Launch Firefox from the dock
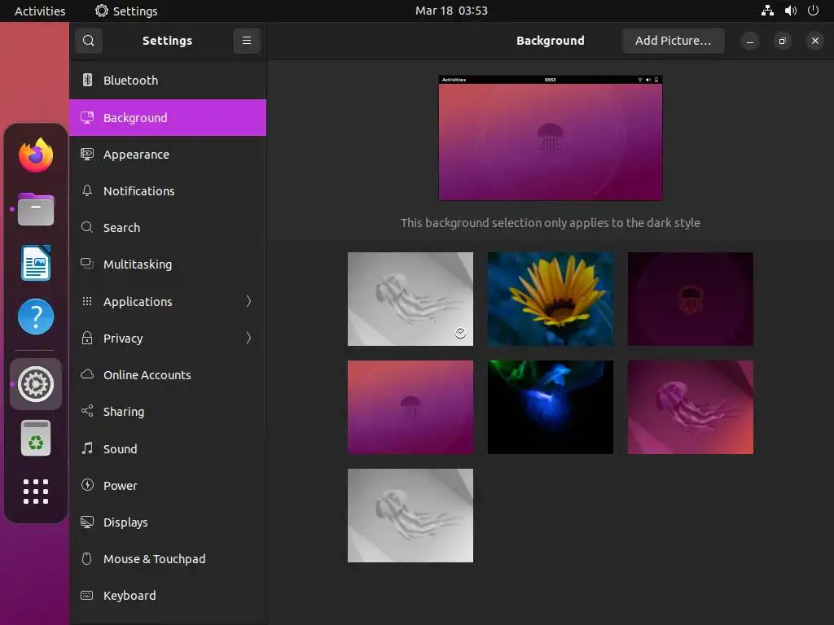This screenshot has height=625, width=834. 36,155
